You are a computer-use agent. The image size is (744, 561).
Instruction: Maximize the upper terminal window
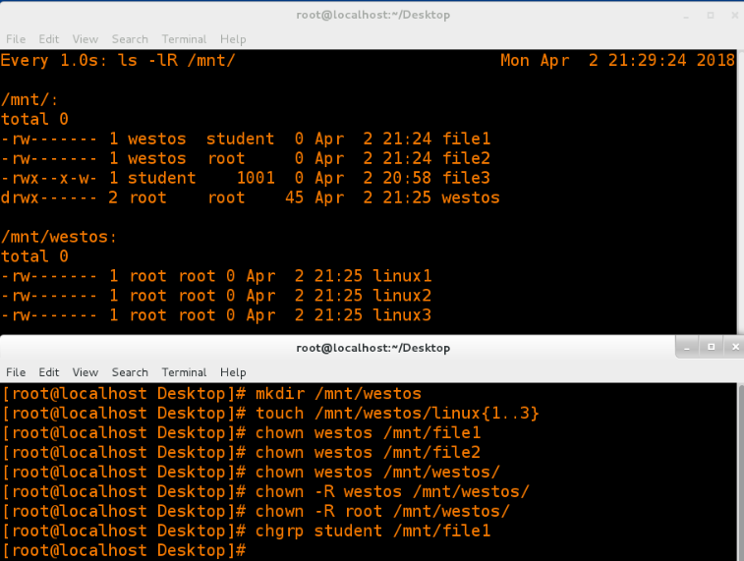(x=711, y=16)
